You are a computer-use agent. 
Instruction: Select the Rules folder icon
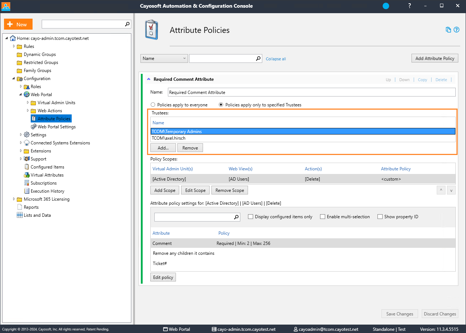coord(19,46)
